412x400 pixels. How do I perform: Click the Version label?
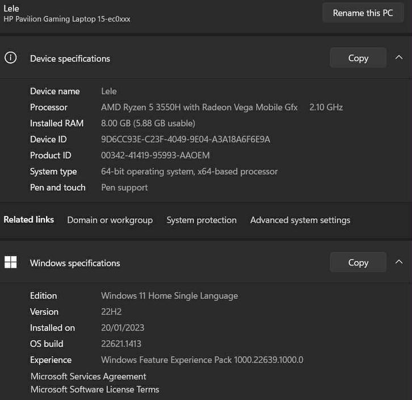click(x=44, y=311)
